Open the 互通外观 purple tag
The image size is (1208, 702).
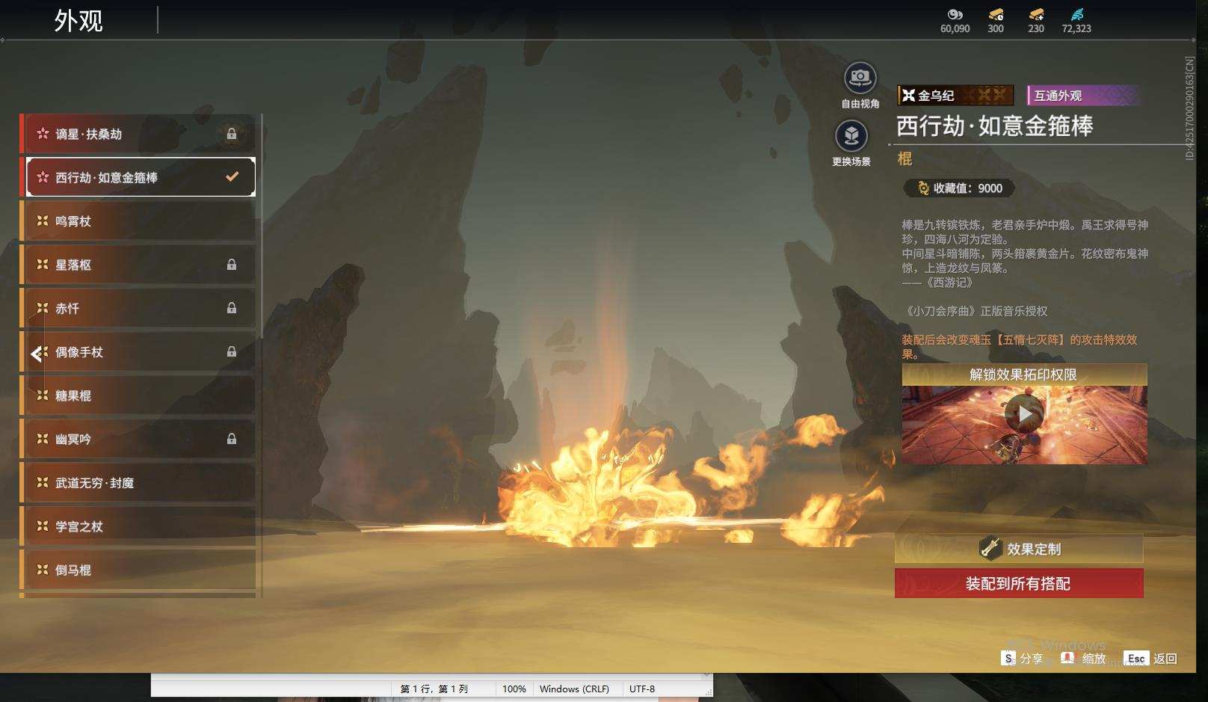point(1083,96)
